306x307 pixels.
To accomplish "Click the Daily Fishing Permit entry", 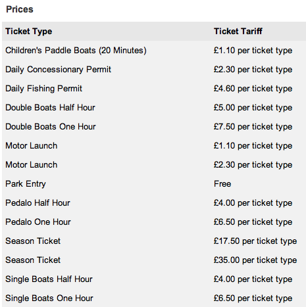I will (x=43, y=89).
